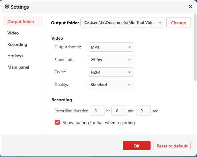197x157 pixels.
Task: Click Reset to default button
Action: pos(172,146)
